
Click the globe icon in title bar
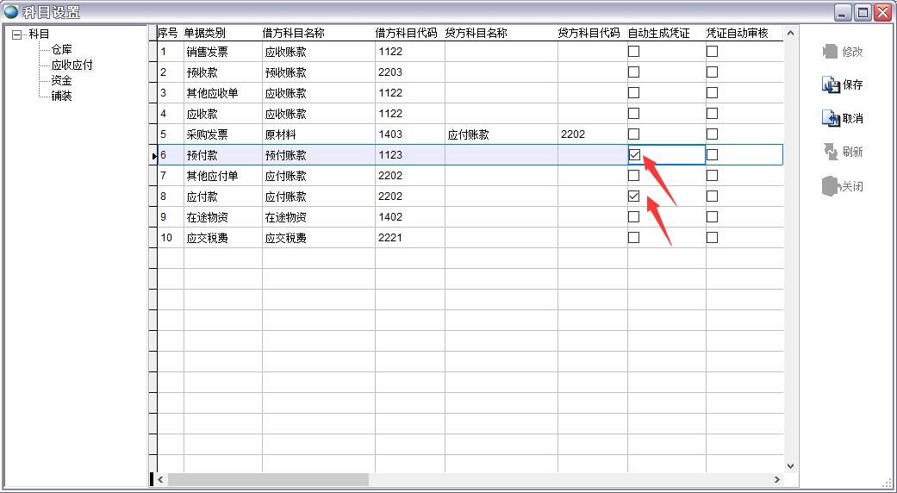[x=11, y=12]
